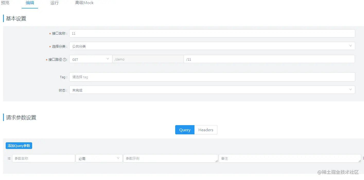This screenshot has width=364, height=180.
Task: Click the /11 path input field
Action: tap(269, 59)
